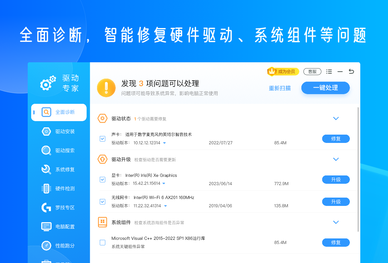The height and width of the screenshot is (263, 388).
Task: Click 升级 button for 无线网卡 driver
Action: click(x=336, y=202)
